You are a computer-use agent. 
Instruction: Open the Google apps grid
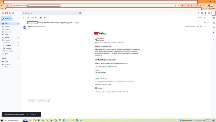pos(209,13)
